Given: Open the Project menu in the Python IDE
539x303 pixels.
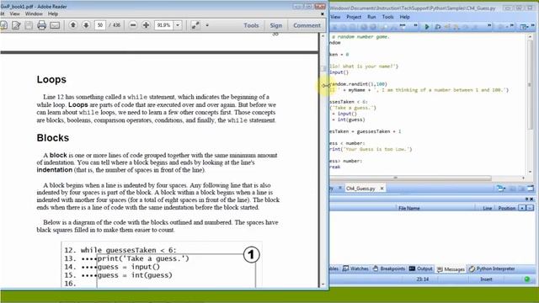Looking at the screenshot, I should [x=354, y=17].
